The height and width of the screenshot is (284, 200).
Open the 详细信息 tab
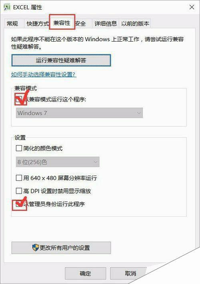[x=106, y=24]
